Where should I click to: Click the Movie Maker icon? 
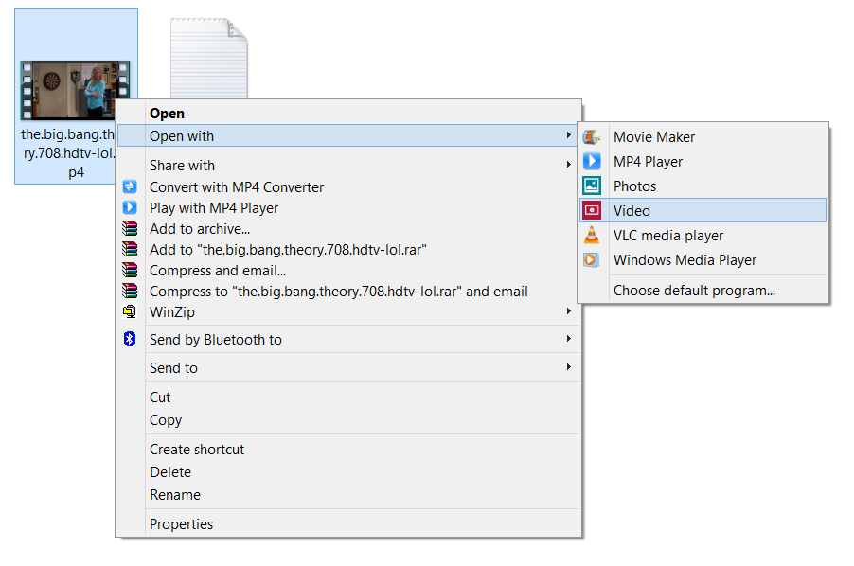[592, 136]
